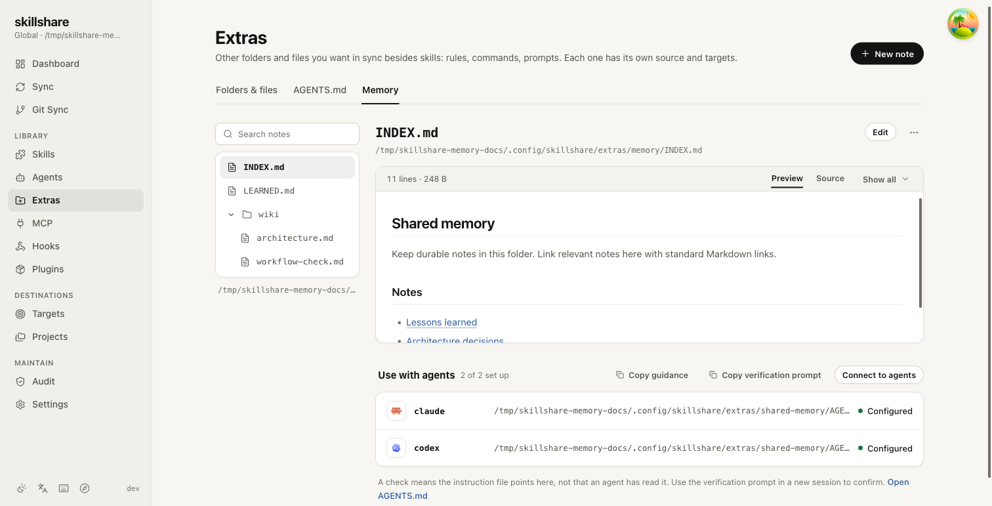The height and width of the screenshot is (506, 992).
Task: Switch to the AGENTS.md tab
Action: tap(320, 90)
